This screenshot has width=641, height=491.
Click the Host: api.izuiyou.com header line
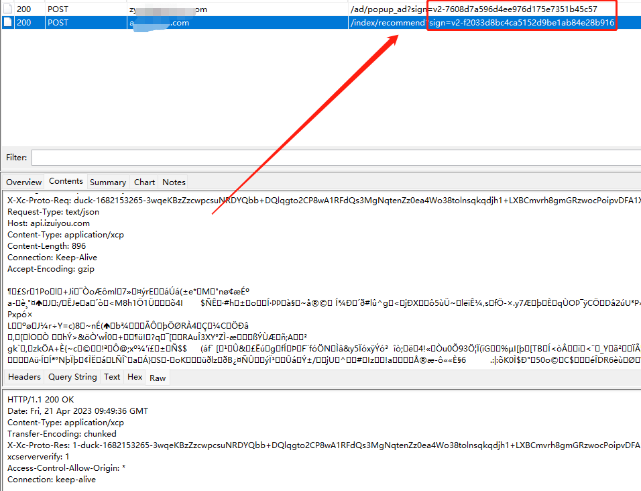pyautogui.click(x=49, y=223)
